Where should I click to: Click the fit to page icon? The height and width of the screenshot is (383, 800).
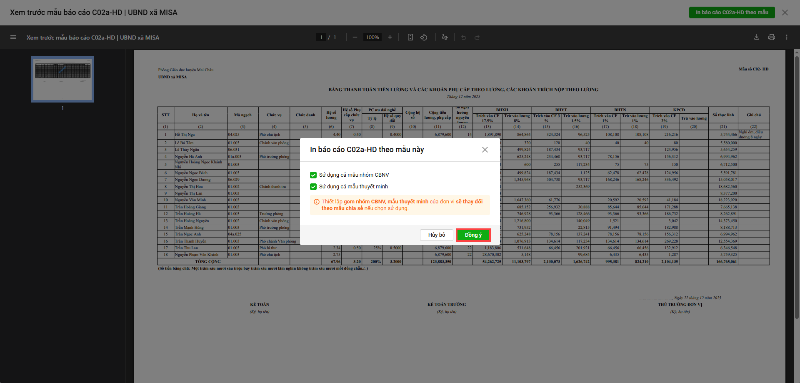click(410, 38)
